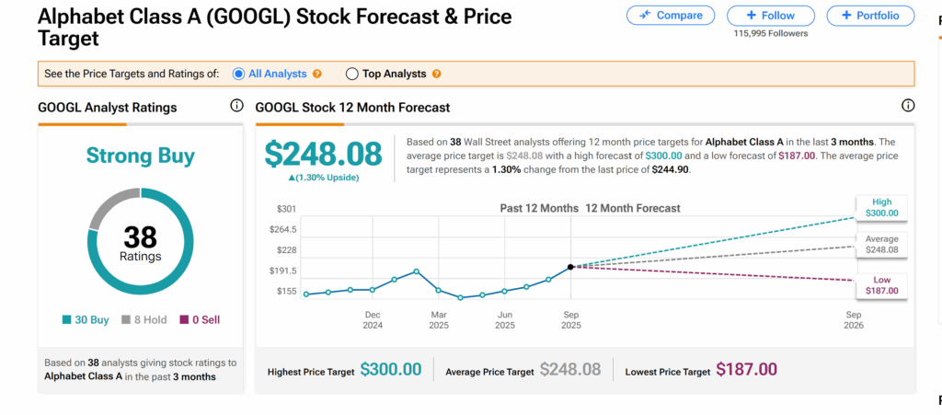
Task: Click the Low $187.00 forecast label
Action: (x=881, y=284)
